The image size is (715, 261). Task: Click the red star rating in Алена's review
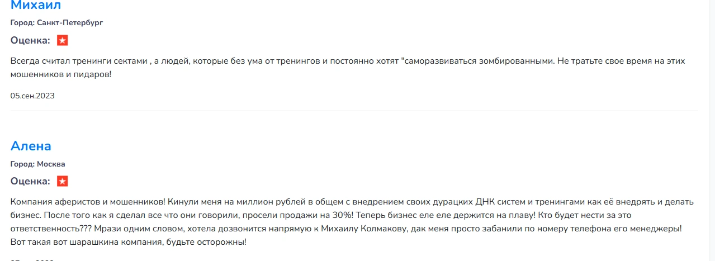[63, 181]
